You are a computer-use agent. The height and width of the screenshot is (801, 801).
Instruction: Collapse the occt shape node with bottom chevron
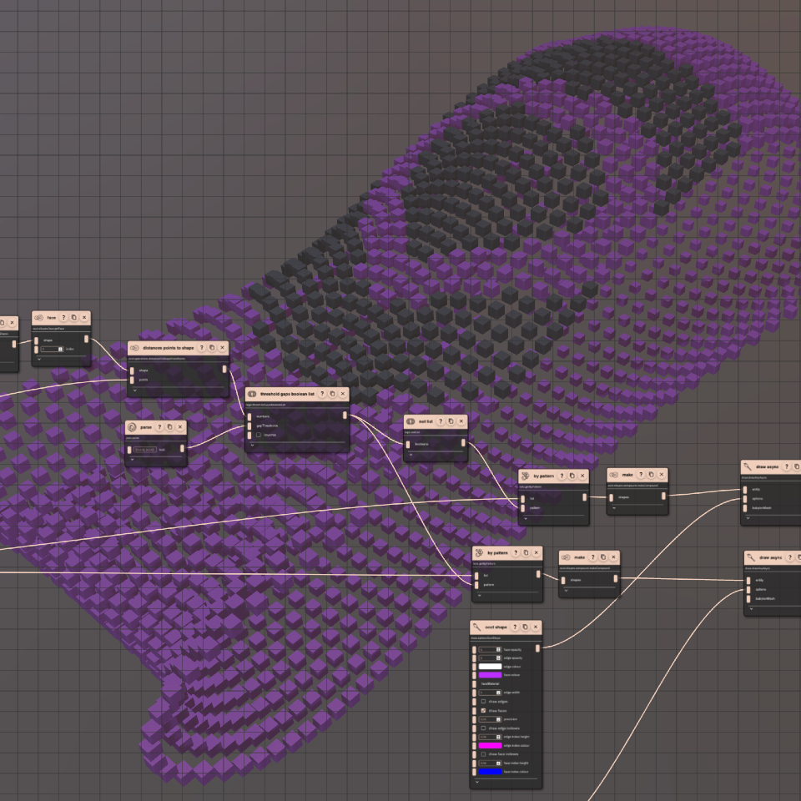(477, 783)
